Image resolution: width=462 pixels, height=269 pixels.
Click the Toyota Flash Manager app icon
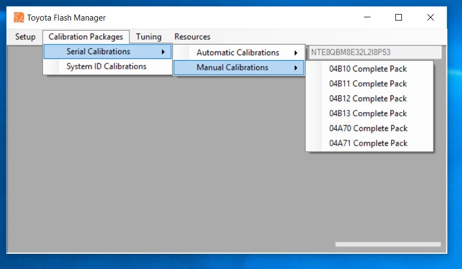tap(18, 18)
